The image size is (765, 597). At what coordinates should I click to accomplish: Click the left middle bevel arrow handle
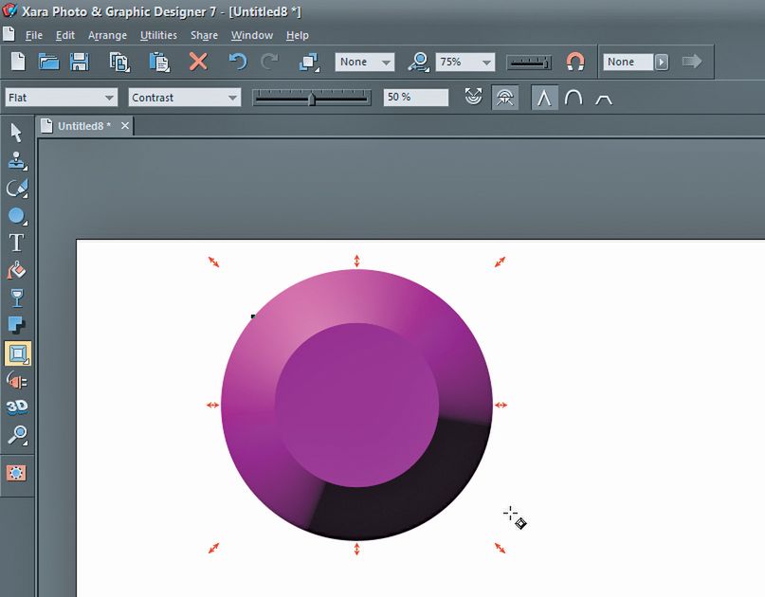212,405
